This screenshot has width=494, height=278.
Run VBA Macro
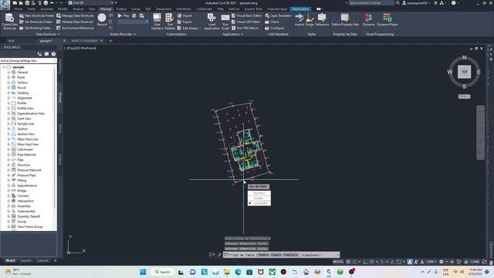(245, 28)
